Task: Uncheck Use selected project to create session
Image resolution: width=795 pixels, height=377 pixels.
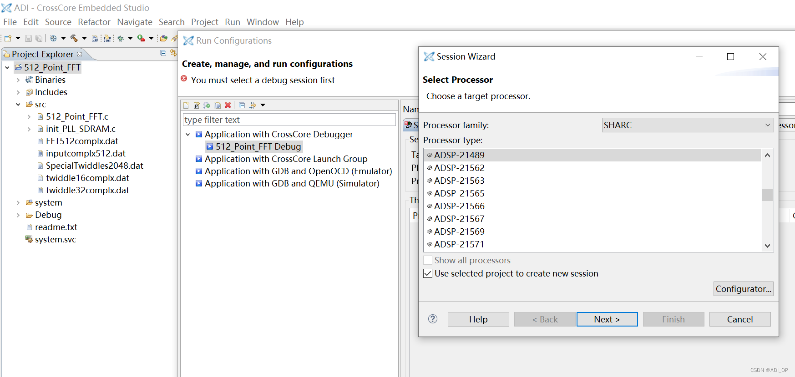Action: pos(428,273)
